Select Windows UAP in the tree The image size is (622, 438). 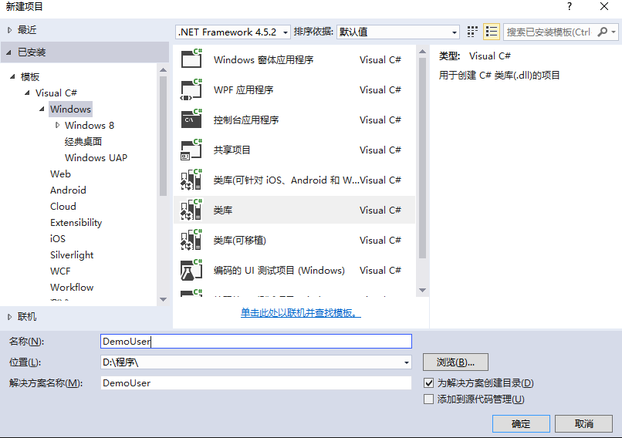(96, 158)
